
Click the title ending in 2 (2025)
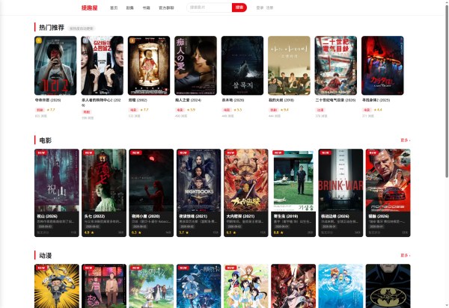click(x=376, y=100)
